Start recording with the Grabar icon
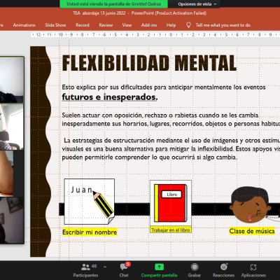This screenshot has height=280, width=280. [195, 267]
